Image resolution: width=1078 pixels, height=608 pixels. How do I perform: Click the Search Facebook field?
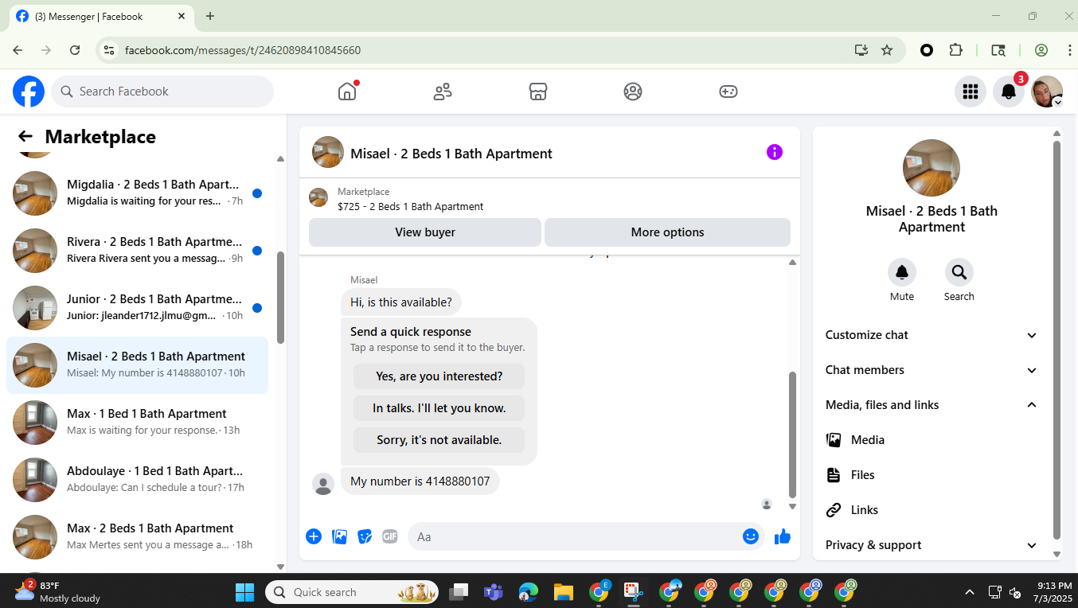tap(162, 92)
